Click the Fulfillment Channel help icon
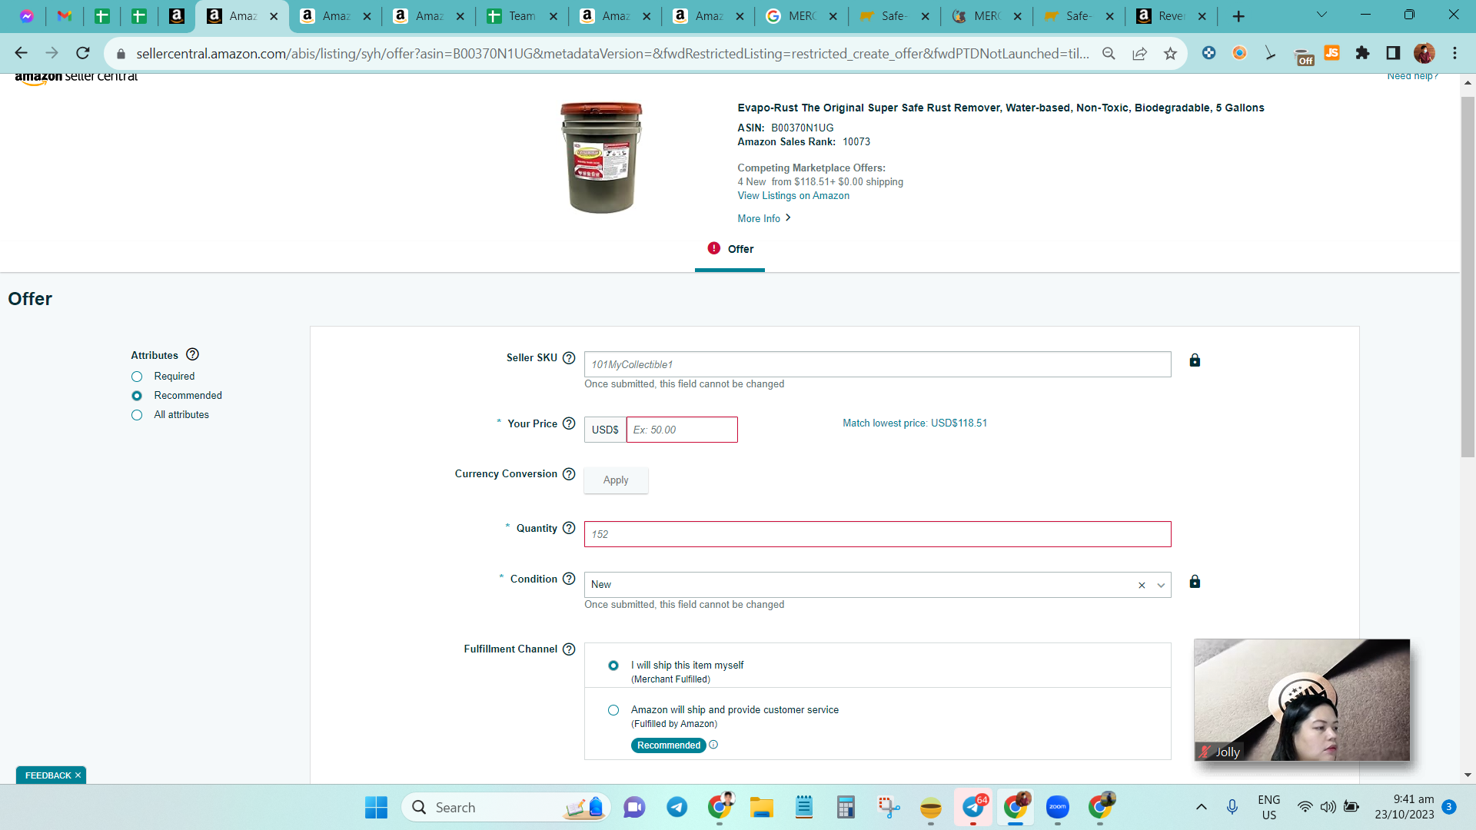The height and width of the screenshot is (830, 1476). tap(569, 649)
